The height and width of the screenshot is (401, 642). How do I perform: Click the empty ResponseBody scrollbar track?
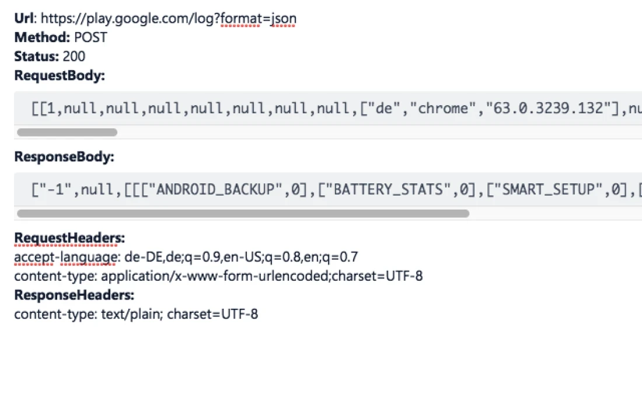(554, 214)
